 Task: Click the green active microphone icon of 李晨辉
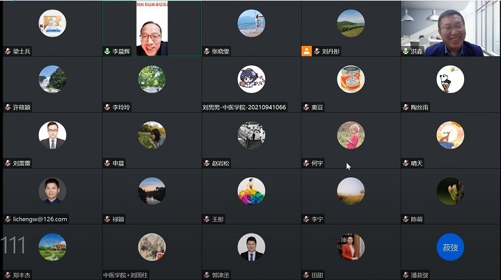tap(107, 51)
